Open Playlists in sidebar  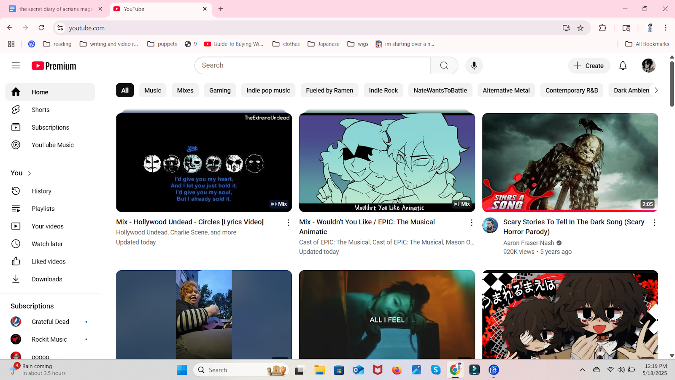pos(50,209)
